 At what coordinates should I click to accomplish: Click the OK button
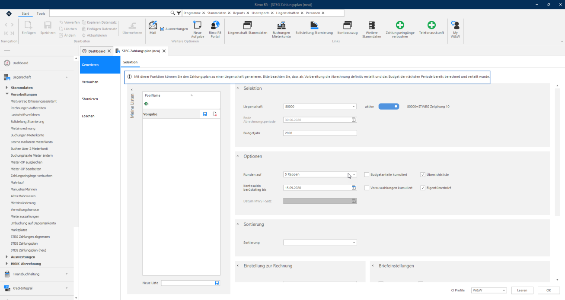click(x=548, y=291)
